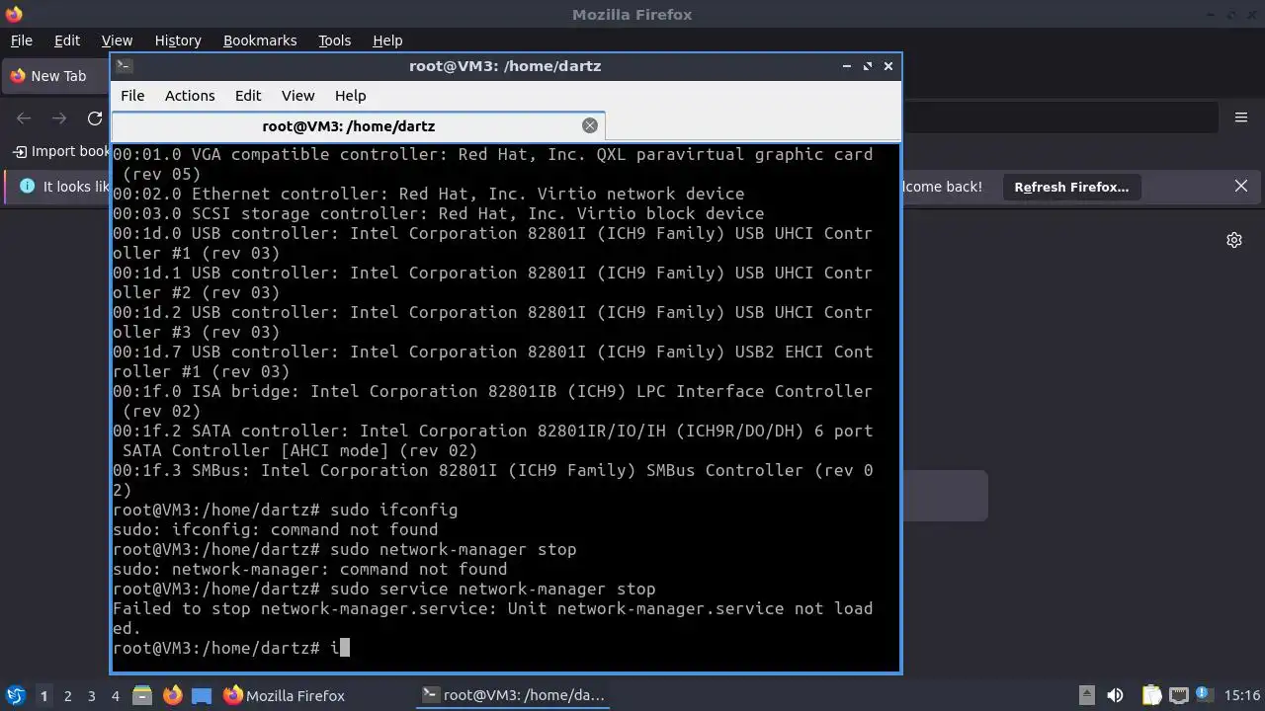Focus Mozilla Firefox taskbar entry
The height and width of the screenshot is (711, 1265).
point(285,695)
